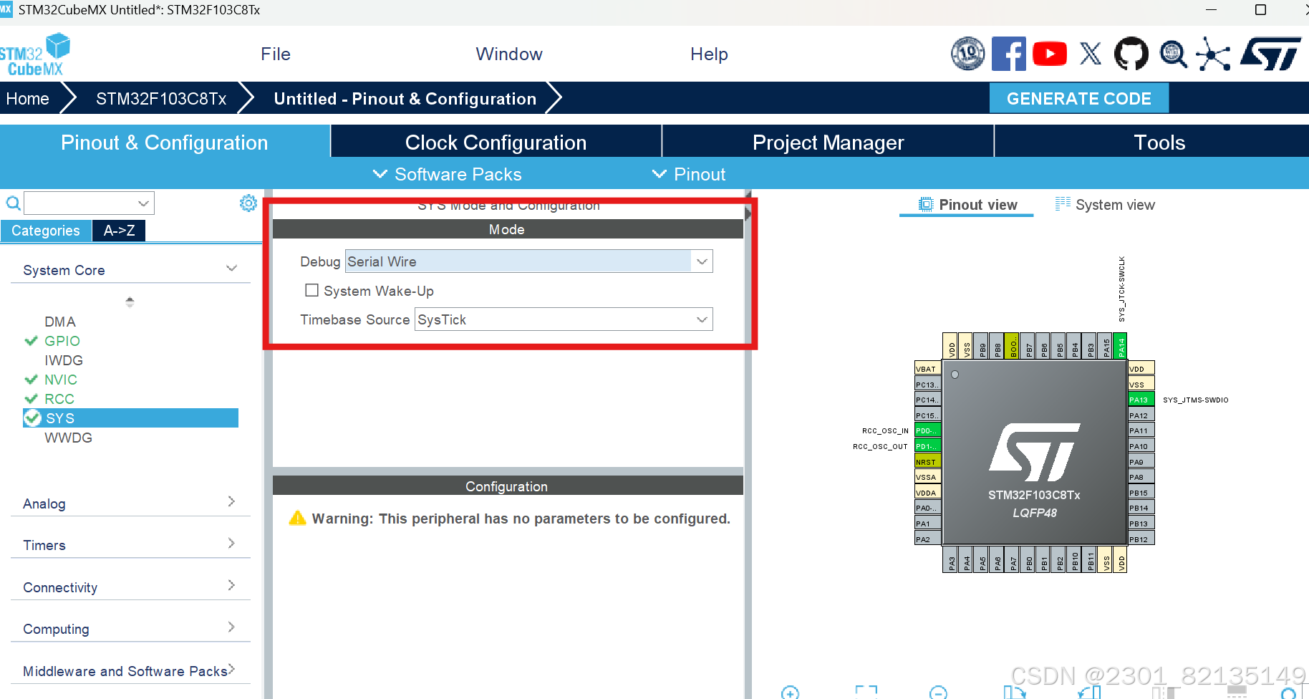Open the search magnifier icon above Categories

[x=13, y=203]
